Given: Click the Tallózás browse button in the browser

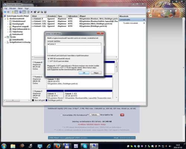Looking at the screenshot, I should coord(94,115).
